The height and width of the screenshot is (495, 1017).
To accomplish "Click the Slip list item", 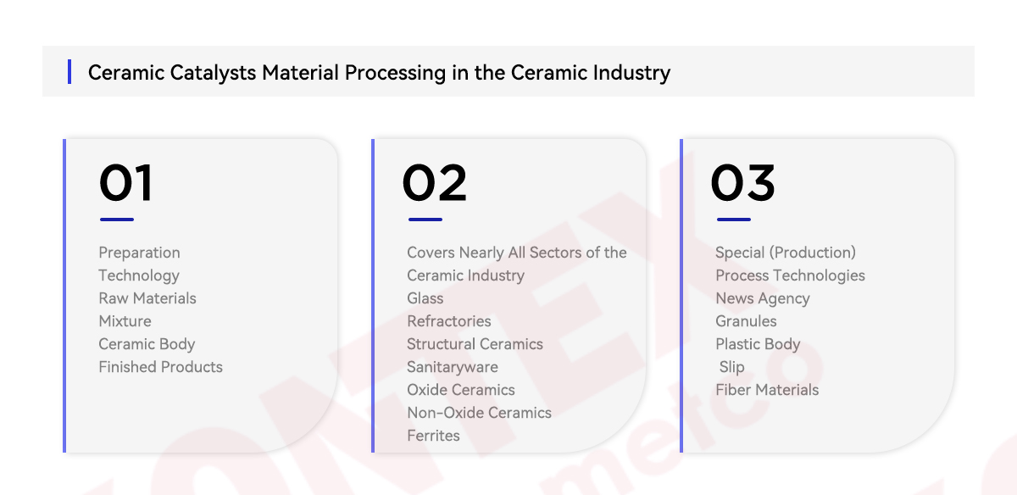I will pos(732,367).
